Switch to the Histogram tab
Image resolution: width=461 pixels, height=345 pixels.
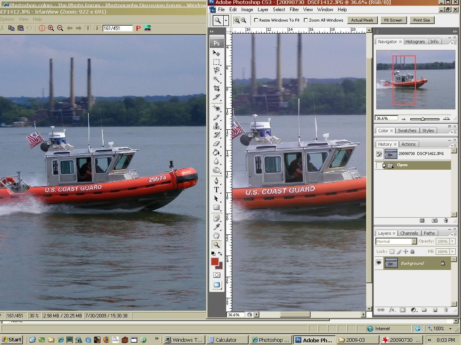(x=415, y=42)
